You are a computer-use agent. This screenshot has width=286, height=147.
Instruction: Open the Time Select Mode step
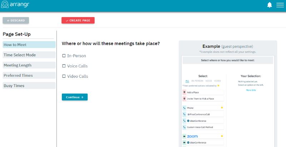pyautogui.click(x=29, y=55)
